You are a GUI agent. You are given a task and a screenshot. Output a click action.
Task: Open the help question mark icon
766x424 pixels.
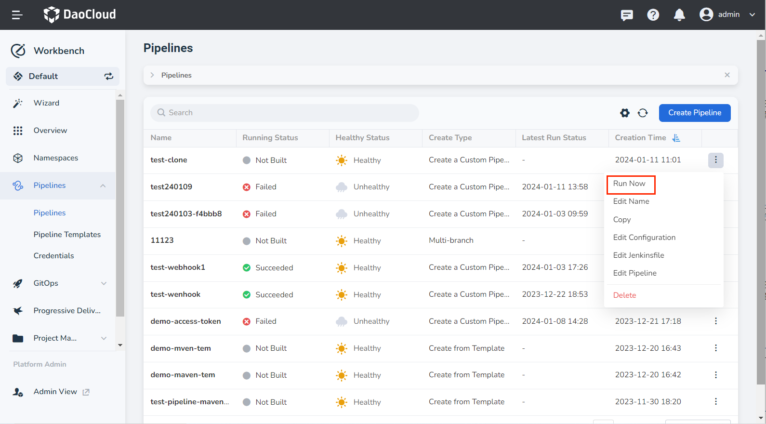[x=653, y=15]
